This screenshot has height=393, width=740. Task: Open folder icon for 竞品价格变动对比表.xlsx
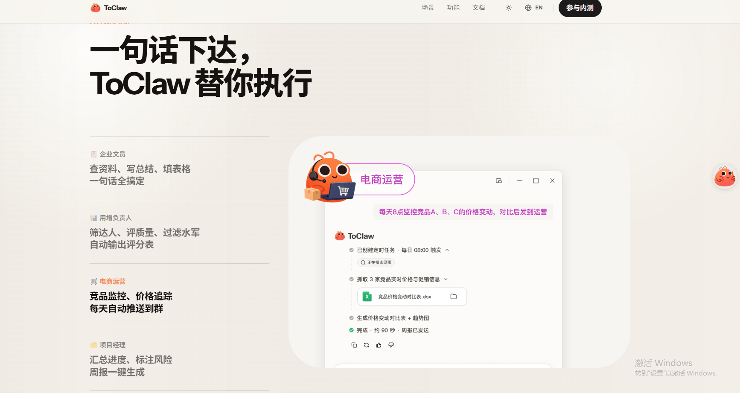[x=454, y=297]
